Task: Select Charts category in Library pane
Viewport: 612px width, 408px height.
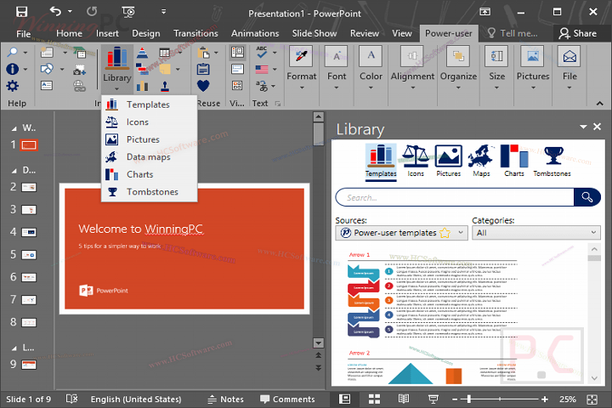Action: click(x=514, y=161)
